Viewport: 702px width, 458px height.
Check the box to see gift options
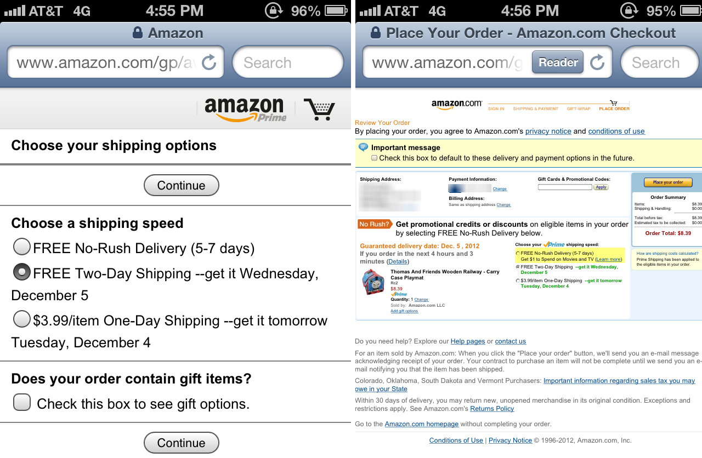[x=22, y=403]
